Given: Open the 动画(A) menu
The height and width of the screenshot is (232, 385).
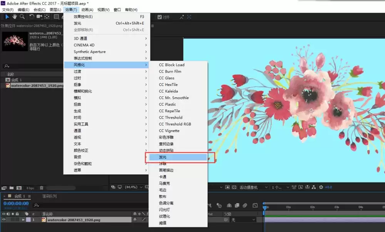Looking at the screenshot, I should coord(87,10).
